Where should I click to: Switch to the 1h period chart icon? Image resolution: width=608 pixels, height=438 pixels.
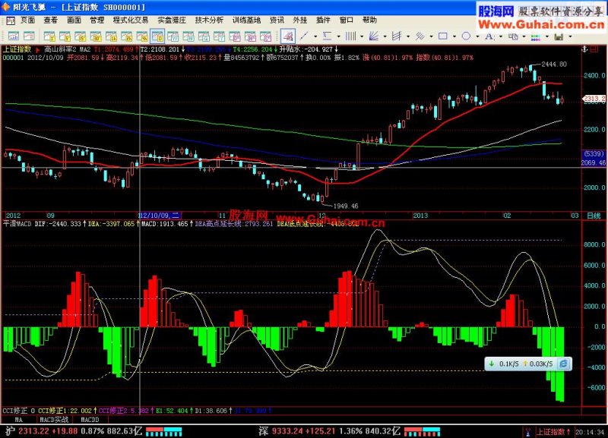(111, 36)
